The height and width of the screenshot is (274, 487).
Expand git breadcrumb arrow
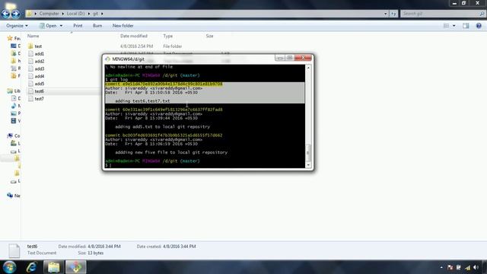(x=102, y=14)
